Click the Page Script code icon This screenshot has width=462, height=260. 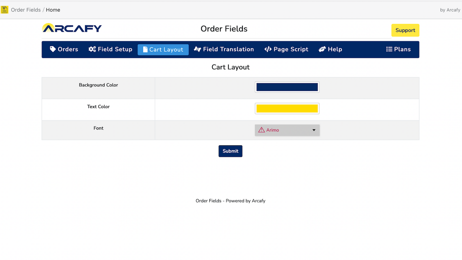pos(268,49)
